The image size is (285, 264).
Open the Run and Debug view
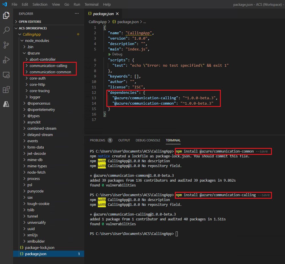6,60
